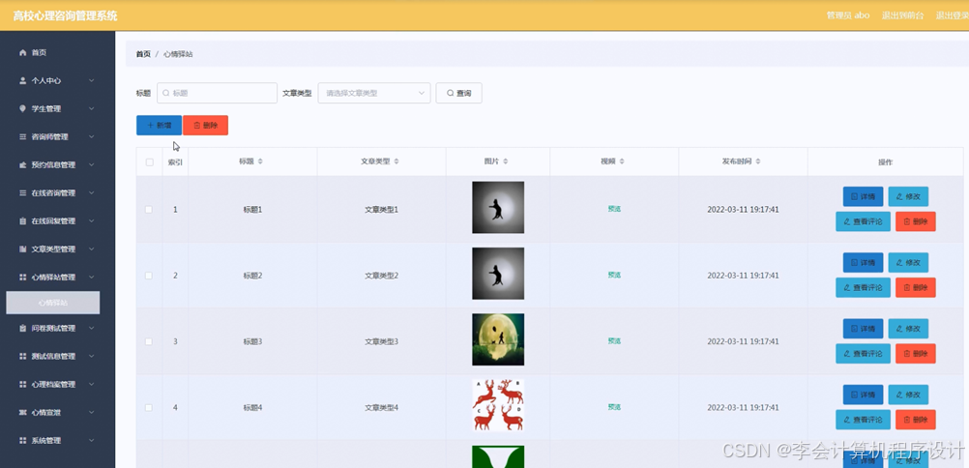Expand the 预约信息管理 sidebar chevron
969x468 pixels.
point(92,165)
